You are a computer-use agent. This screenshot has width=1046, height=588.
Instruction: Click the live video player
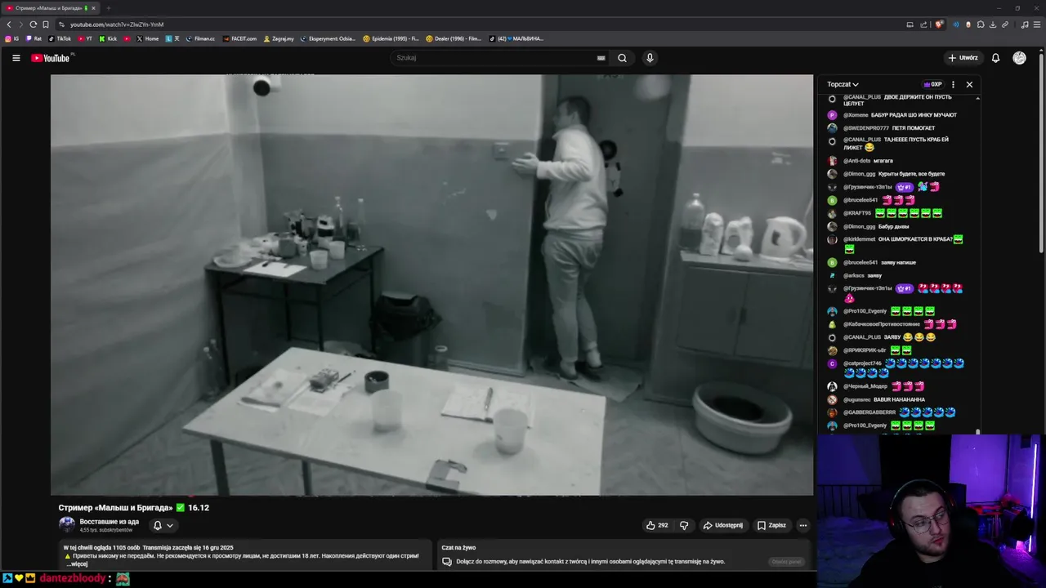432,285
